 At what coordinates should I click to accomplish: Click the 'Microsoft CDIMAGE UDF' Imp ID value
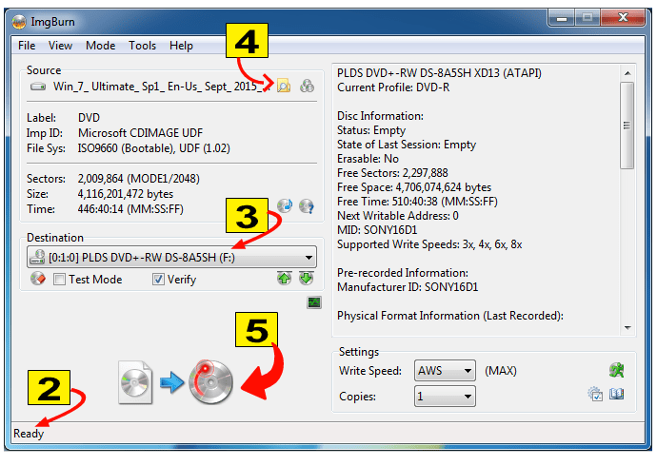(x=140, y=133)
